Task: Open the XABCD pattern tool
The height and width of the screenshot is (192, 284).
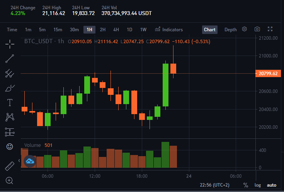Action: pyautogui.click(x=10, y=117)
